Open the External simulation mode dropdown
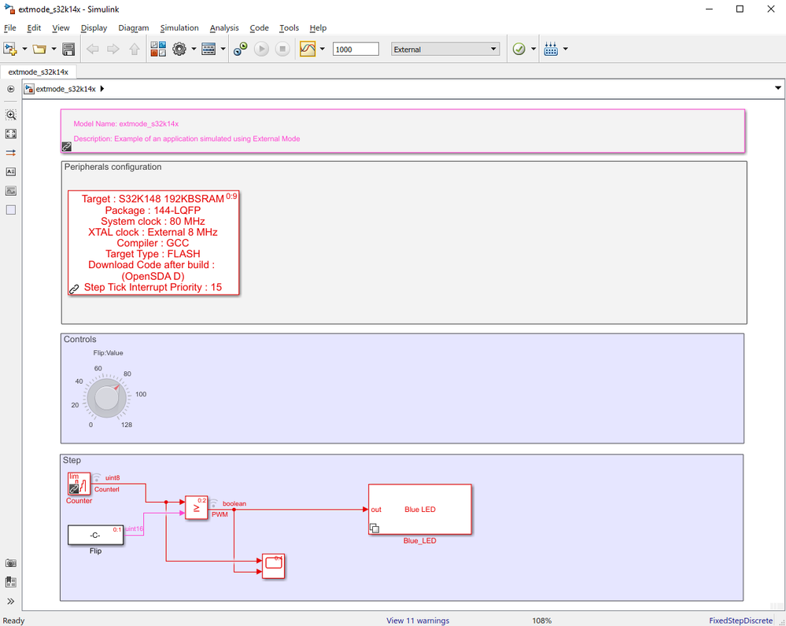The height and width of the screenshot is (626, 786). coord(445,49)
